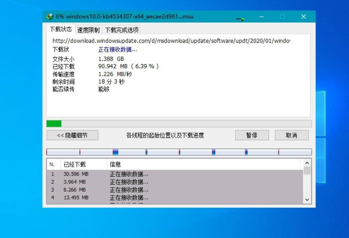Pause the download with 暂停
Image resolution: width=349 pixels, height=238 pixels.
252,135
